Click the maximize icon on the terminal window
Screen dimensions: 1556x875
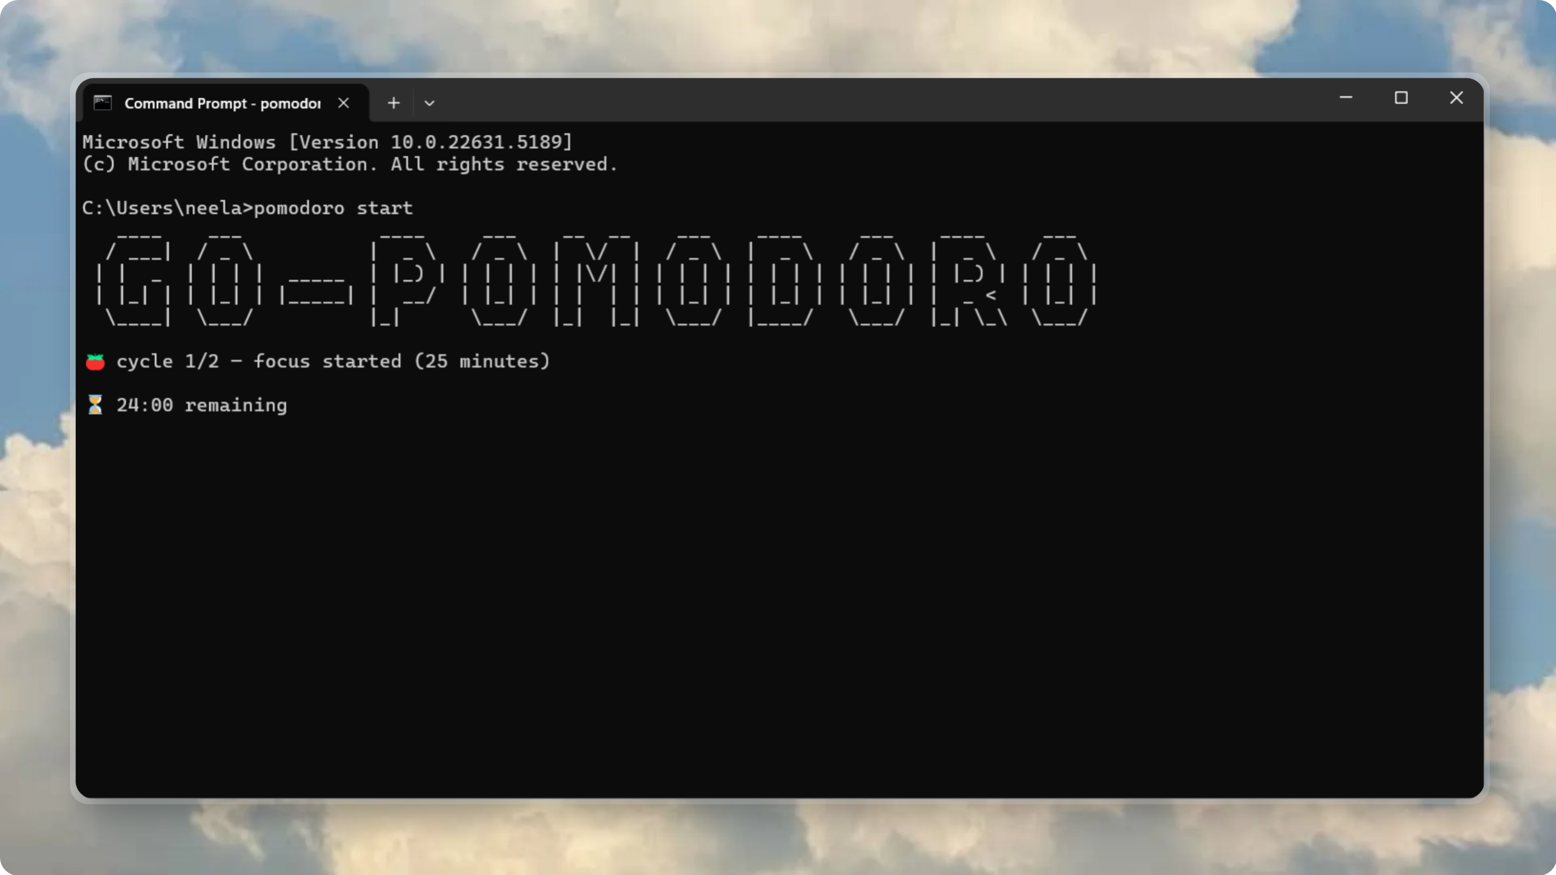point(1401,98)
